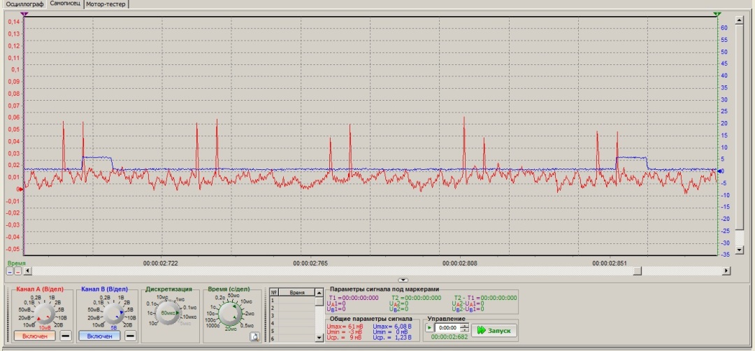
Task: Click the small play icon in Управление
Action: coord(429,328)
